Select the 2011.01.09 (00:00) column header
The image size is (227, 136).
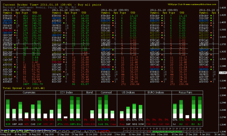[17, 10]
